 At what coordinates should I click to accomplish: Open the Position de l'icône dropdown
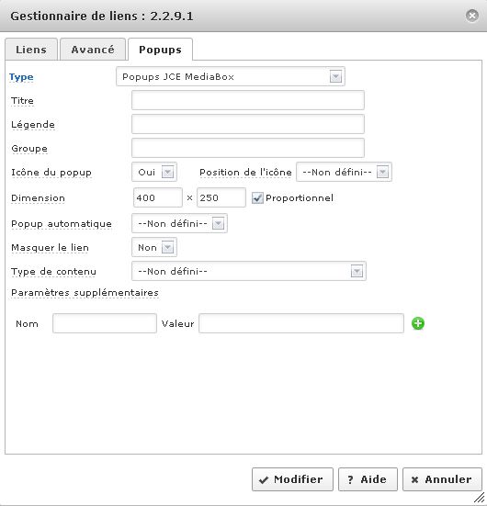pyautogui.click(x=344, y=172)
